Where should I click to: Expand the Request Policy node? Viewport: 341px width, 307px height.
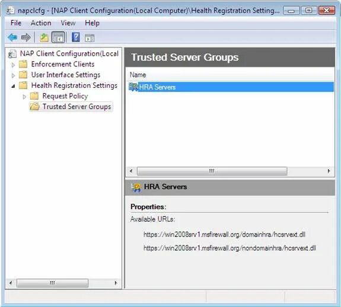point(24,97)
